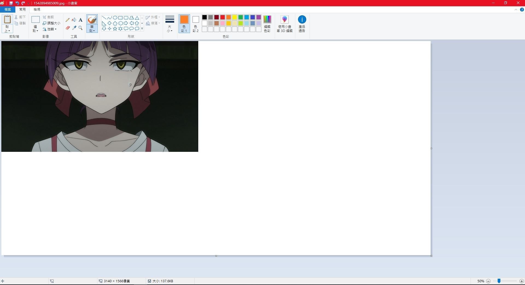The width and height of the screenshot is (525, 285).
Task: Pick the yellow color swatch
Action: coord(235,17)
